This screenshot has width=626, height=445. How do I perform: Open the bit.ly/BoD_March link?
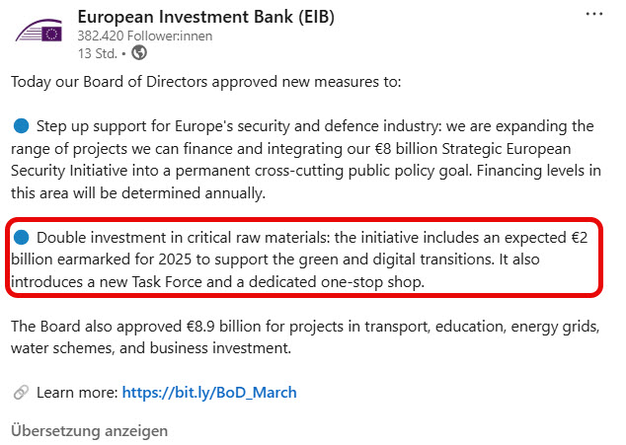(x=209, y=393)
